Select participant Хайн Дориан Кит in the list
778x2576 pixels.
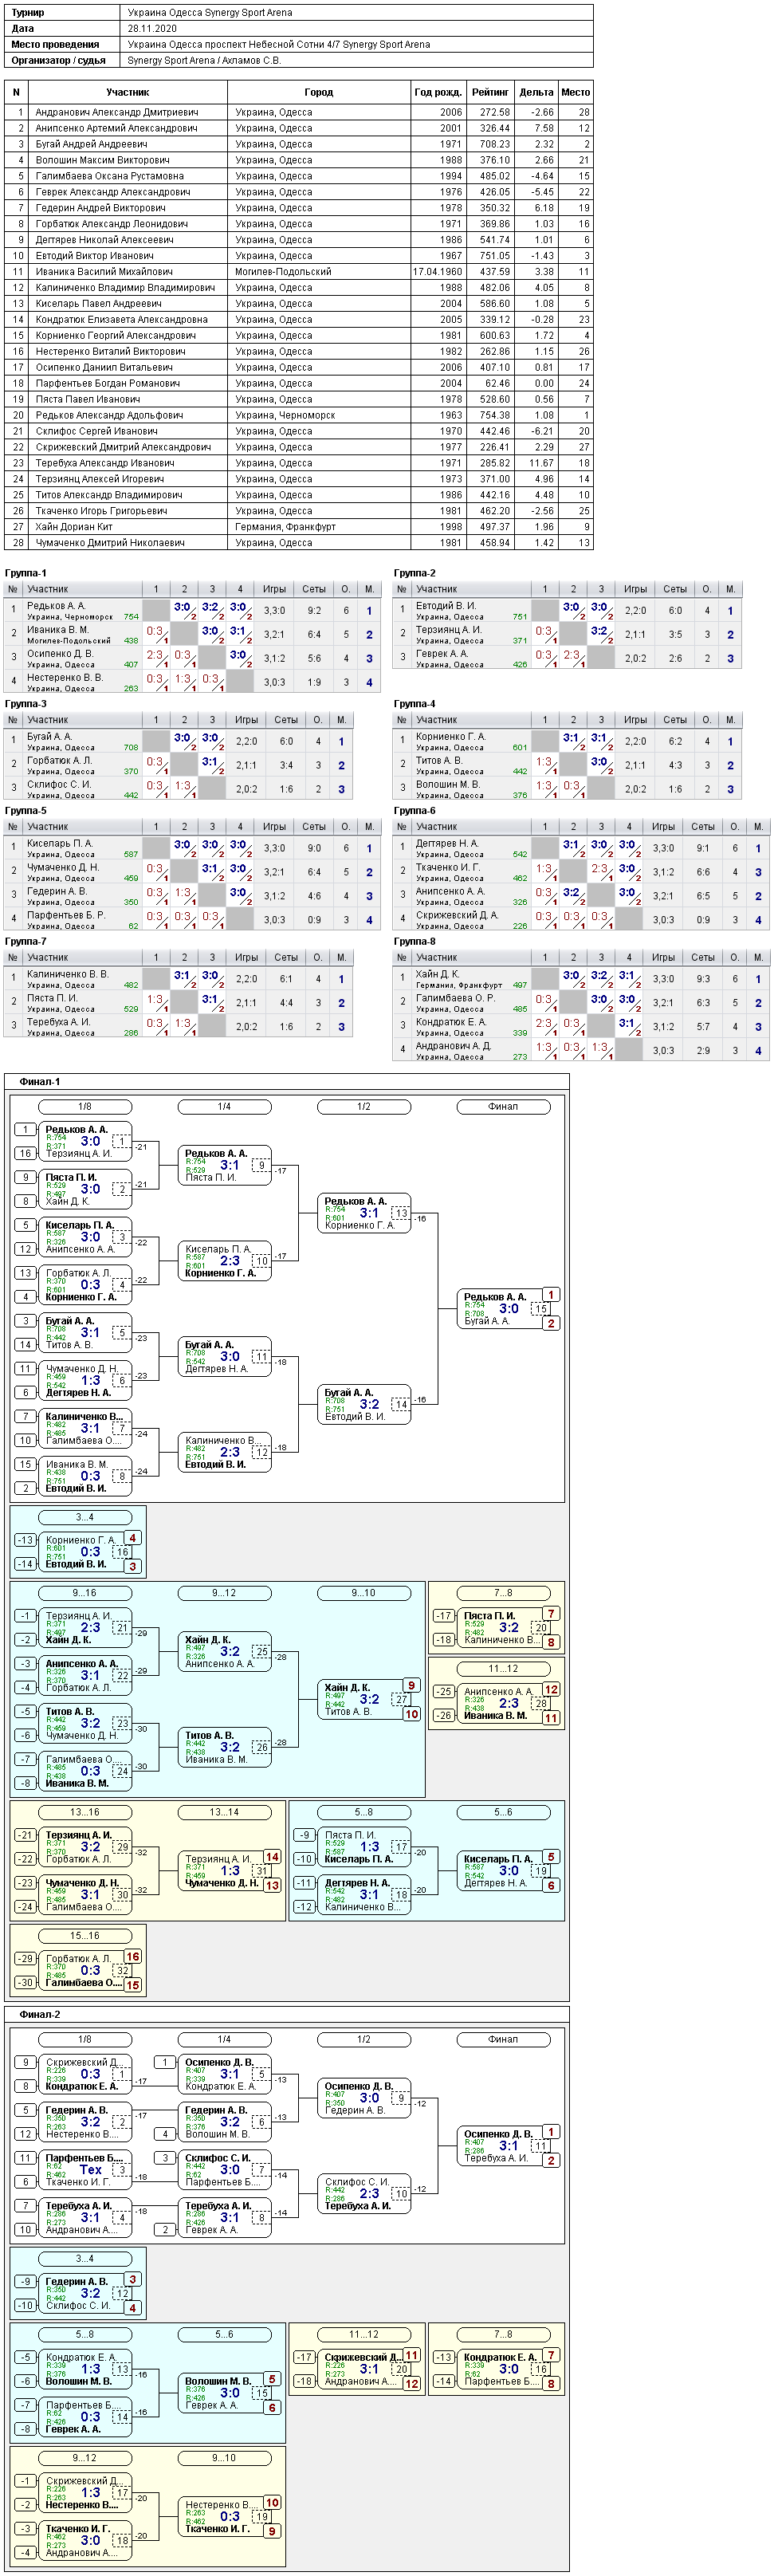[x=74, y=527]
